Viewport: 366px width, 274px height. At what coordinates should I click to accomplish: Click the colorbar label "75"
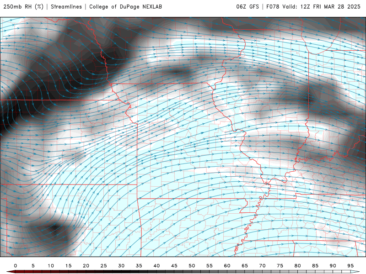point(280,266)
